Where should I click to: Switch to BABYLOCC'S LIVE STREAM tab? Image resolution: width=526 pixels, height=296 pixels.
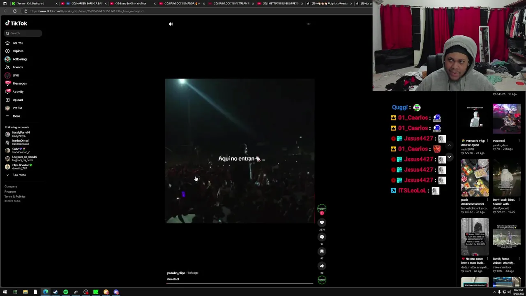231,3
